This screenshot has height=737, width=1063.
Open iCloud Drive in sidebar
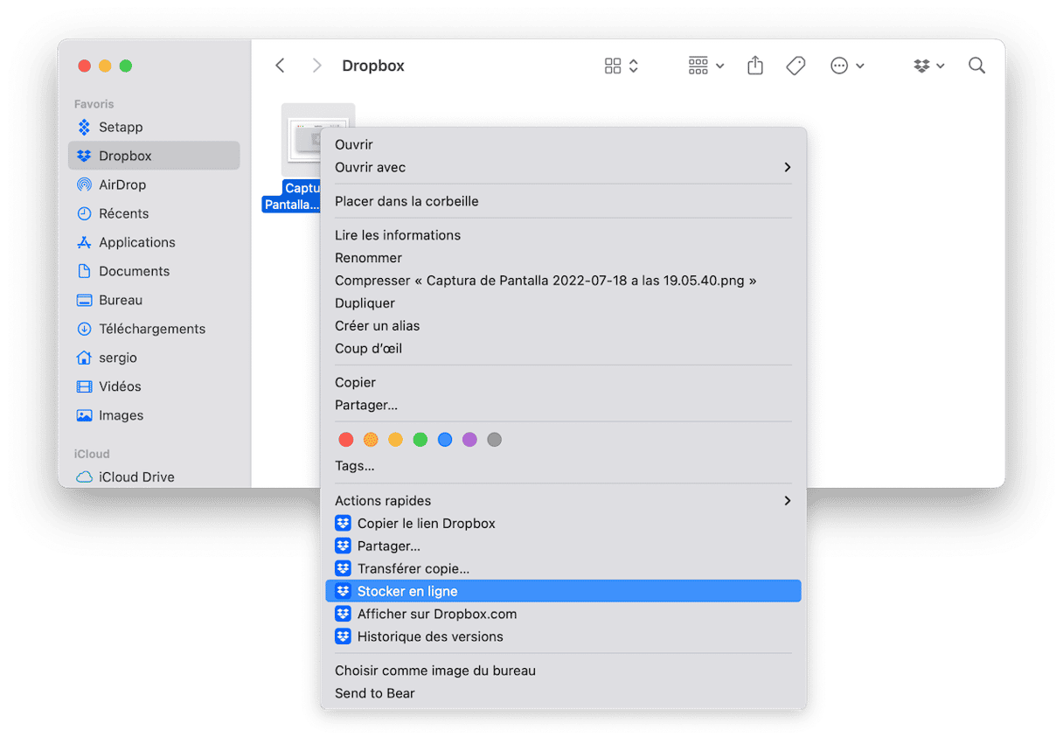pyautogui.click(x=135, y=476)
